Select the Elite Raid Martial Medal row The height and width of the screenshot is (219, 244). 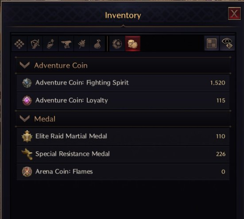(123, 136)
